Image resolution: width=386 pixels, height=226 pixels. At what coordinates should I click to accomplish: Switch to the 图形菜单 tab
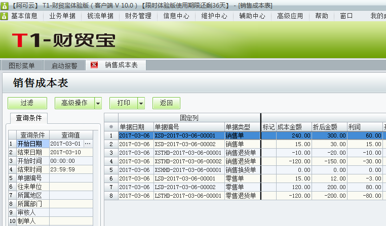click(22, 66)
